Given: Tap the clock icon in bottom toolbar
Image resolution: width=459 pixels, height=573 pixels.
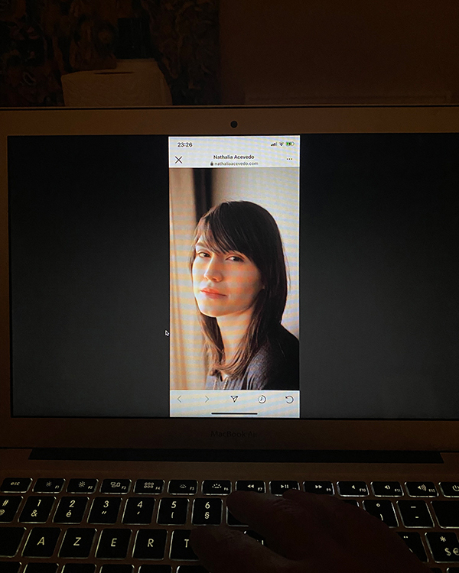Looking at the screenshot, I should 262,399.
